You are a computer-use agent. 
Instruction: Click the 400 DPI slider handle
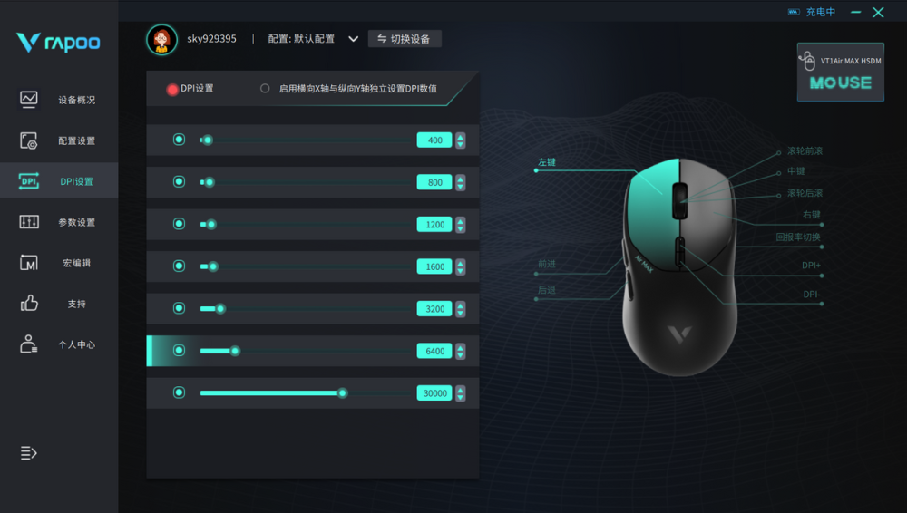point(208,140)
